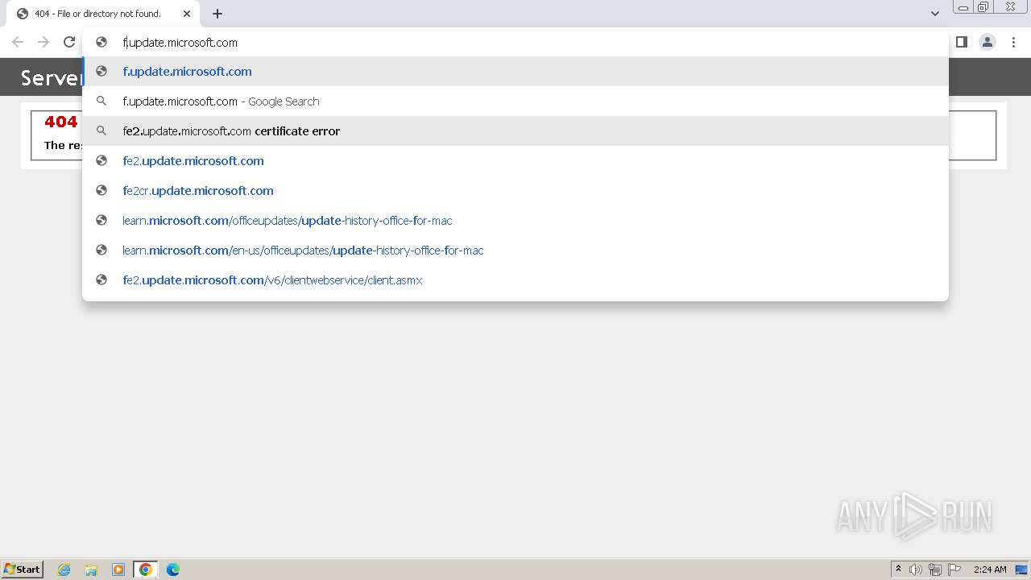Viewport: 1031px width, 580px height.
Task: Click the red 404 error heading
Action: coord(61,122)
